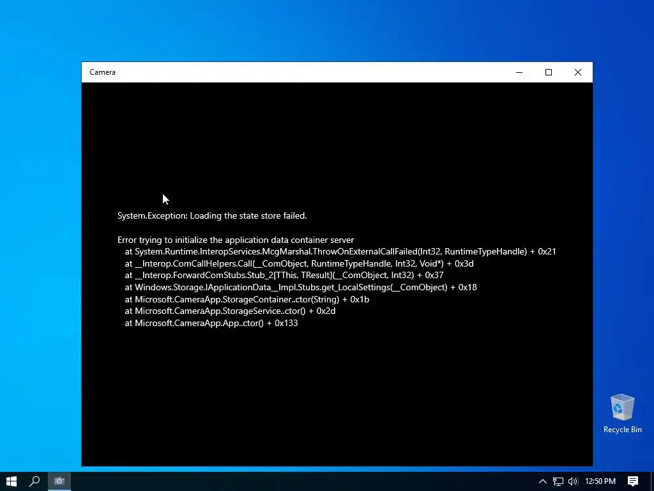
Task: Click the ComCallHelpers.Call stack trace line
Action: [x=299, y=263]
